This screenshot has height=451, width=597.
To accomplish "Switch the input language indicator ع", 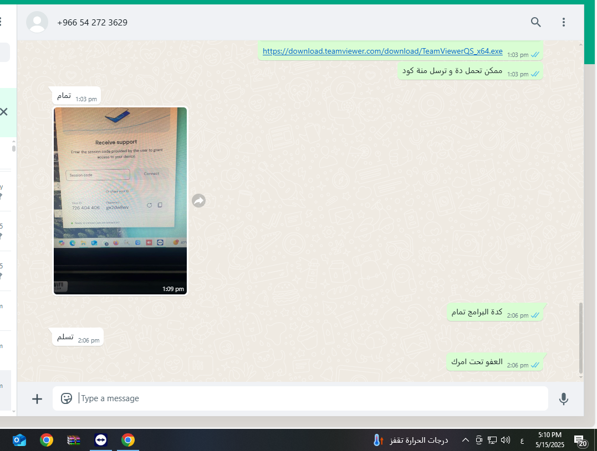I will pos(522,440).
